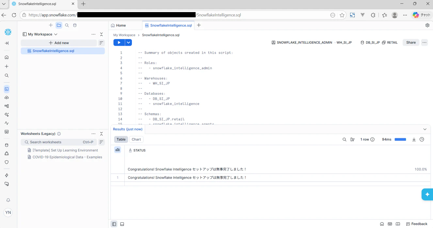This screenshot has width=433, height=228.
Task: Click the 1 row info icon
Action: tap(372, 139)
